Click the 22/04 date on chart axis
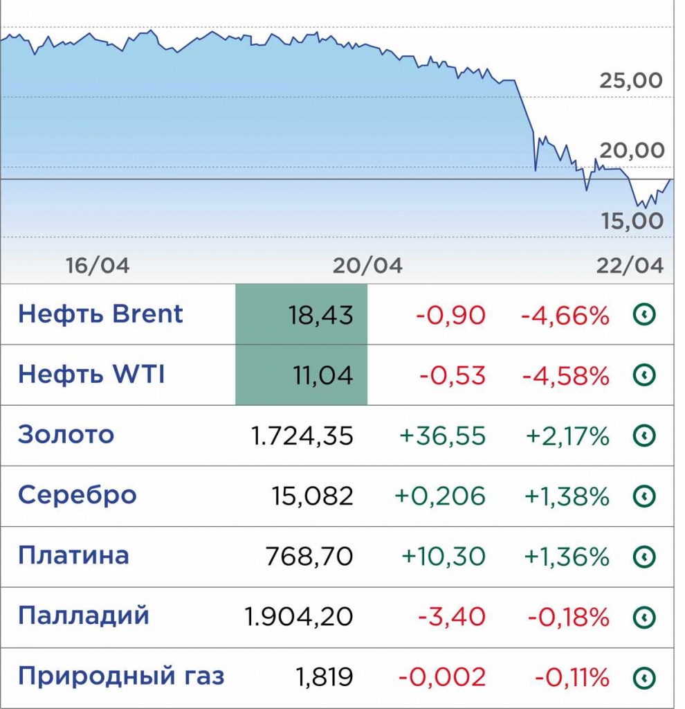The image size is (685, 709). coord(630,266)
